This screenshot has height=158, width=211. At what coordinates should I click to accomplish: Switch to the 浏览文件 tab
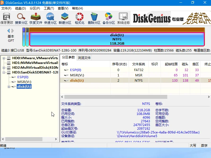[84, 58]
